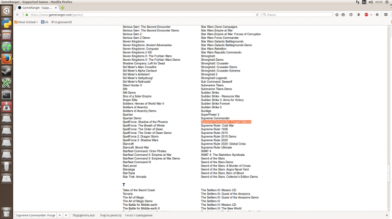This screenshot has height=219, width=392.
Task: Click Supreme Ruler 2020: Global Crisis
Action: click(223, 144)
